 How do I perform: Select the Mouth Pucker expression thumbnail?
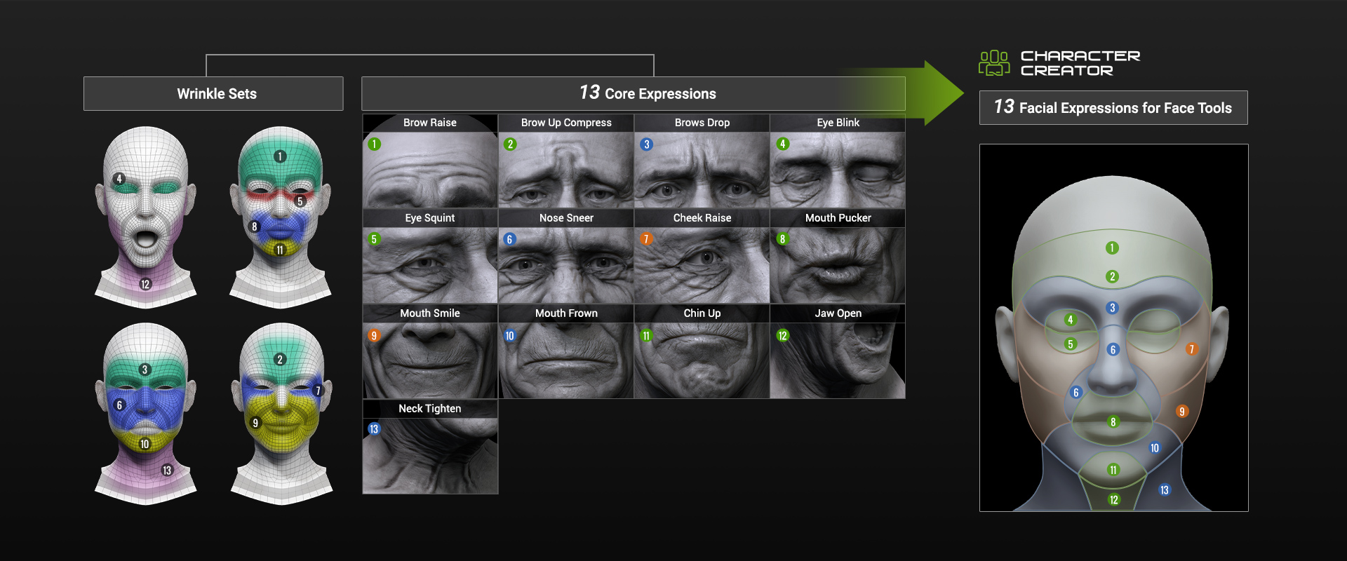click(838, 264)
